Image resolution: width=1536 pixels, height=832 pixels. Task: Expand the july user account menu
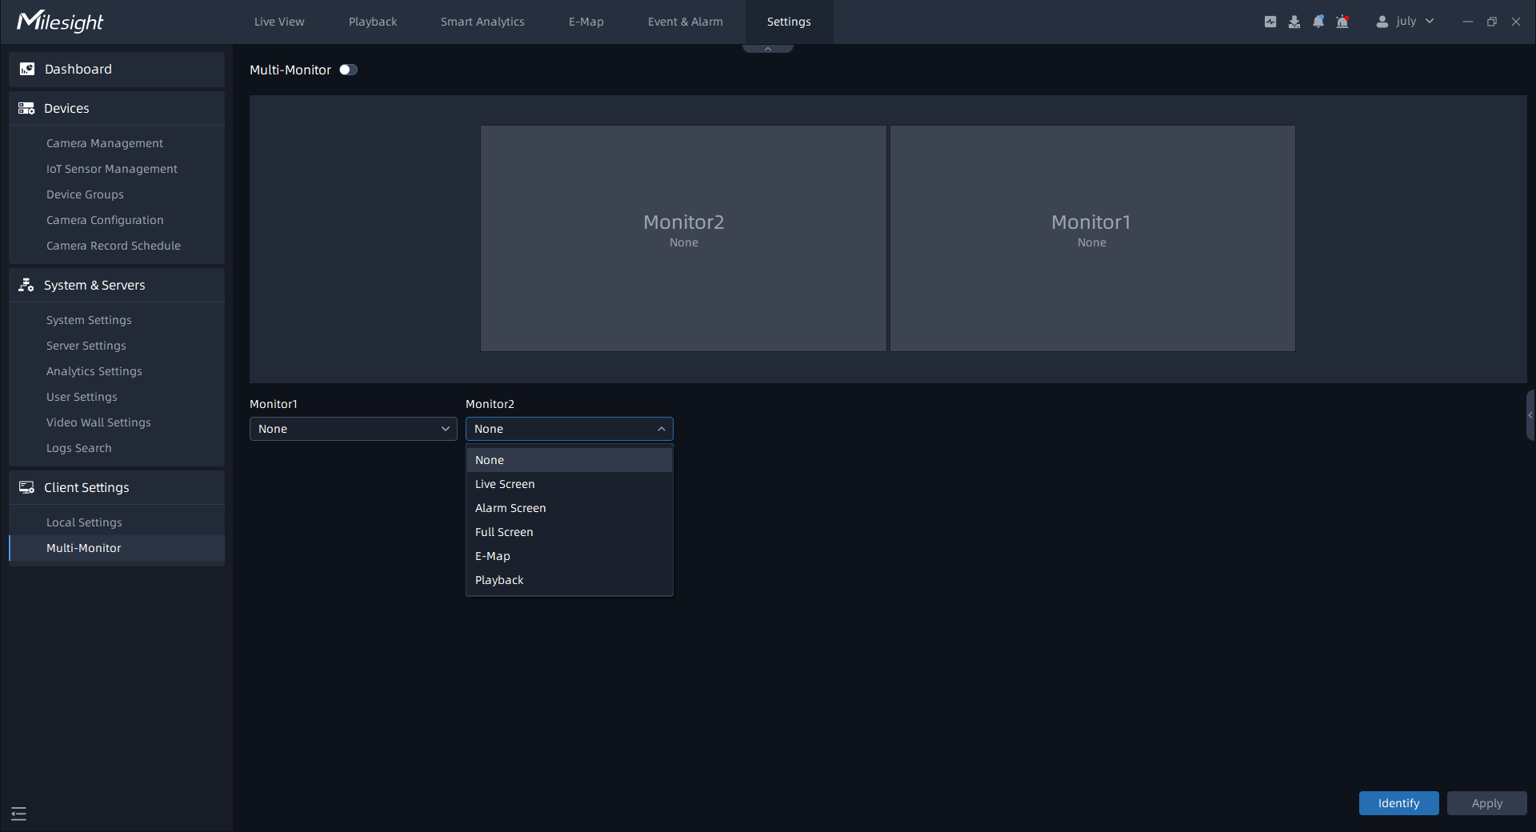coord(1429,22)
